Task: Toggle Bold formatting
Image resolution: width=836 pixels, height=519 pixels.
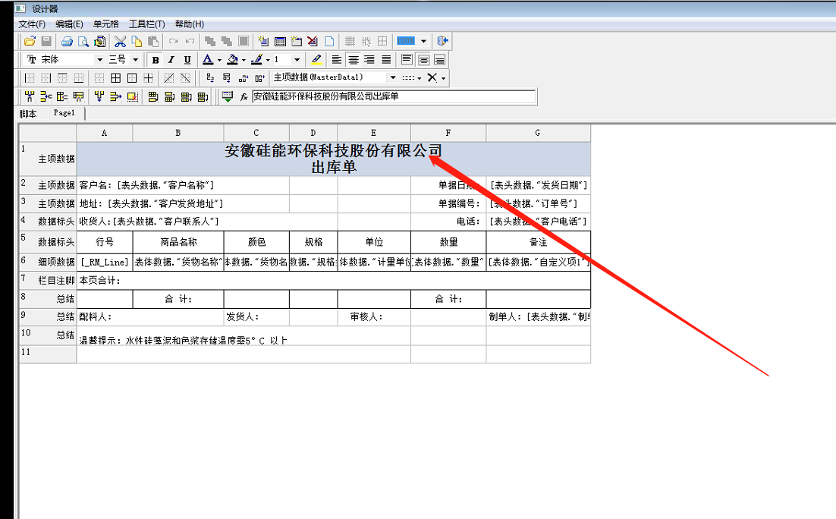Action: (x=156, y=60)
